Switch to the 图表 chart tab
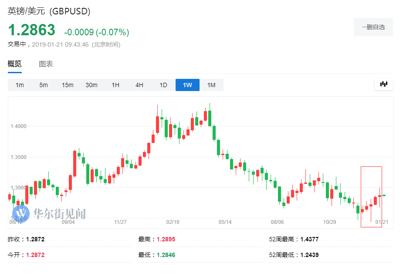This screenshot has width=403, height=274. (x=46, y=64)
